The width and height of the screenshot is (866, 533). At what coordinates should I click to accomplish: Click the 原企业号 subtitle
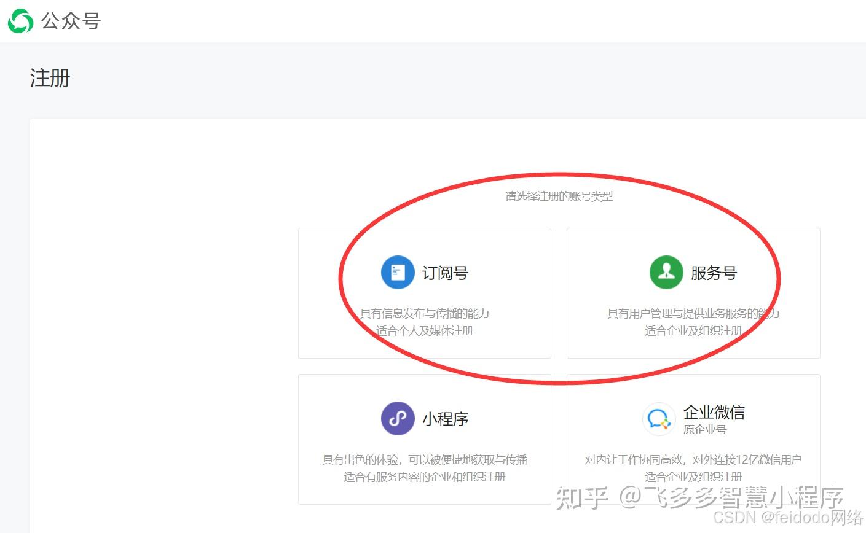click(x=705, y=430)
